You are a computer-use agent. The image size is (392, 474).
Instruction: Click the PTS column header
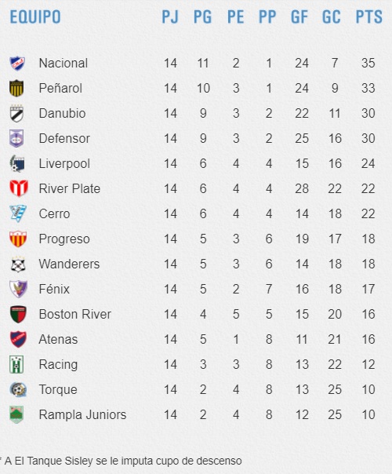(x=369, y=17)
